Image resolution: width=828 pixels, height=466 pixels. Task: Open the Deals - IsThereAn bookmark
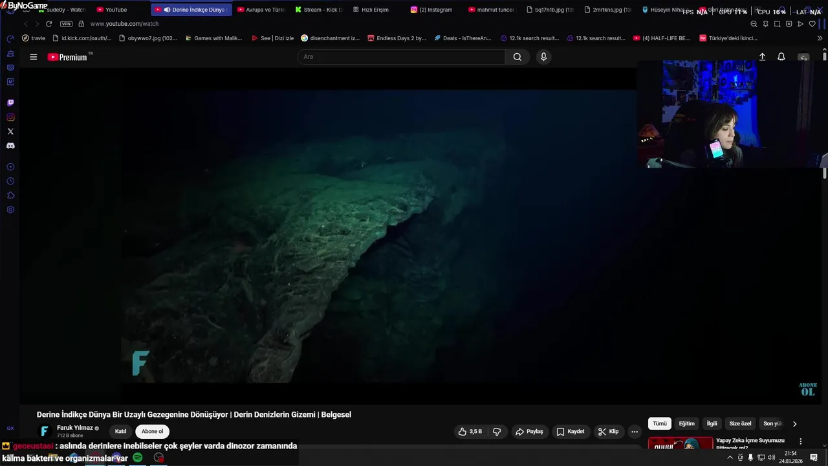tap(463, 38)
